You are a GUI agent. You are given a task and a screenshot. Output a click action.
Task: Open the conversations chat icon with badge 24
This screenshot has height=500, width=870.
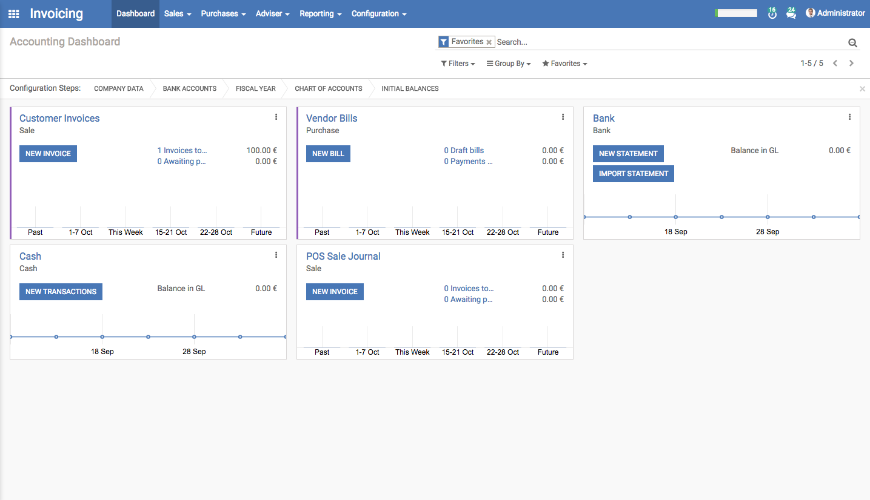click(791, 14)
